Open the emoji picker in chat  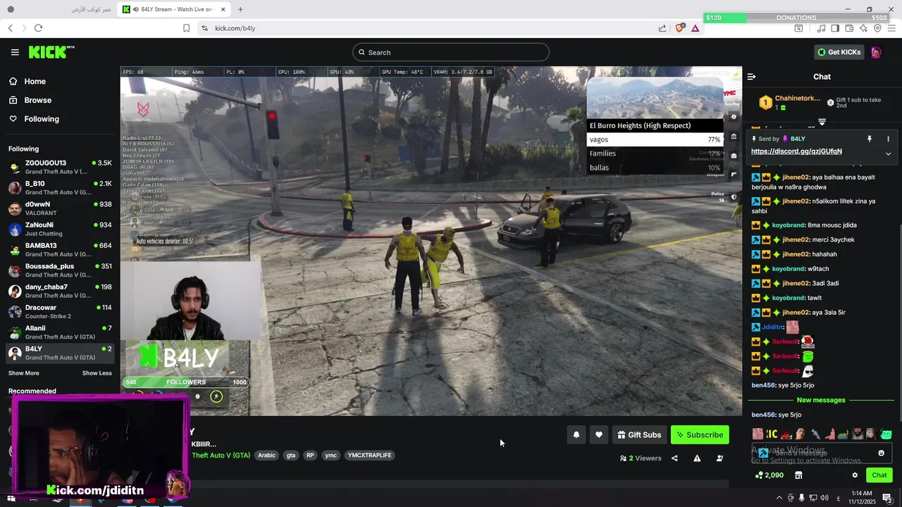(881, 453)
